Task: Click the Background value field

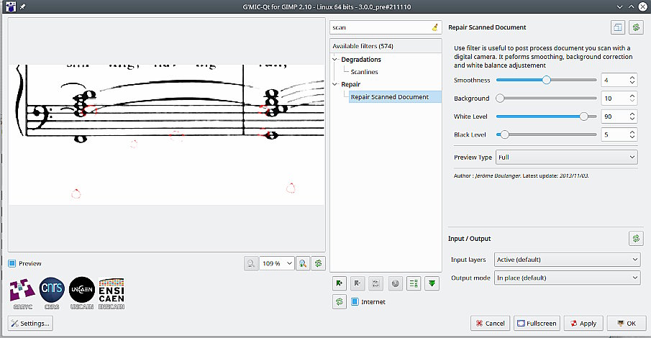Action: [x=614, y=99]
